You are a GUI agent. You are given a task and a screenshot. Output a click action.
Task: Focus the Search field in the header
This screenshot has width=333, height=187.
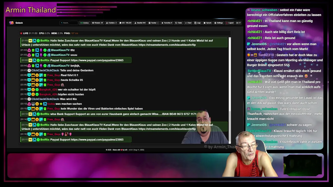(69, 23)
